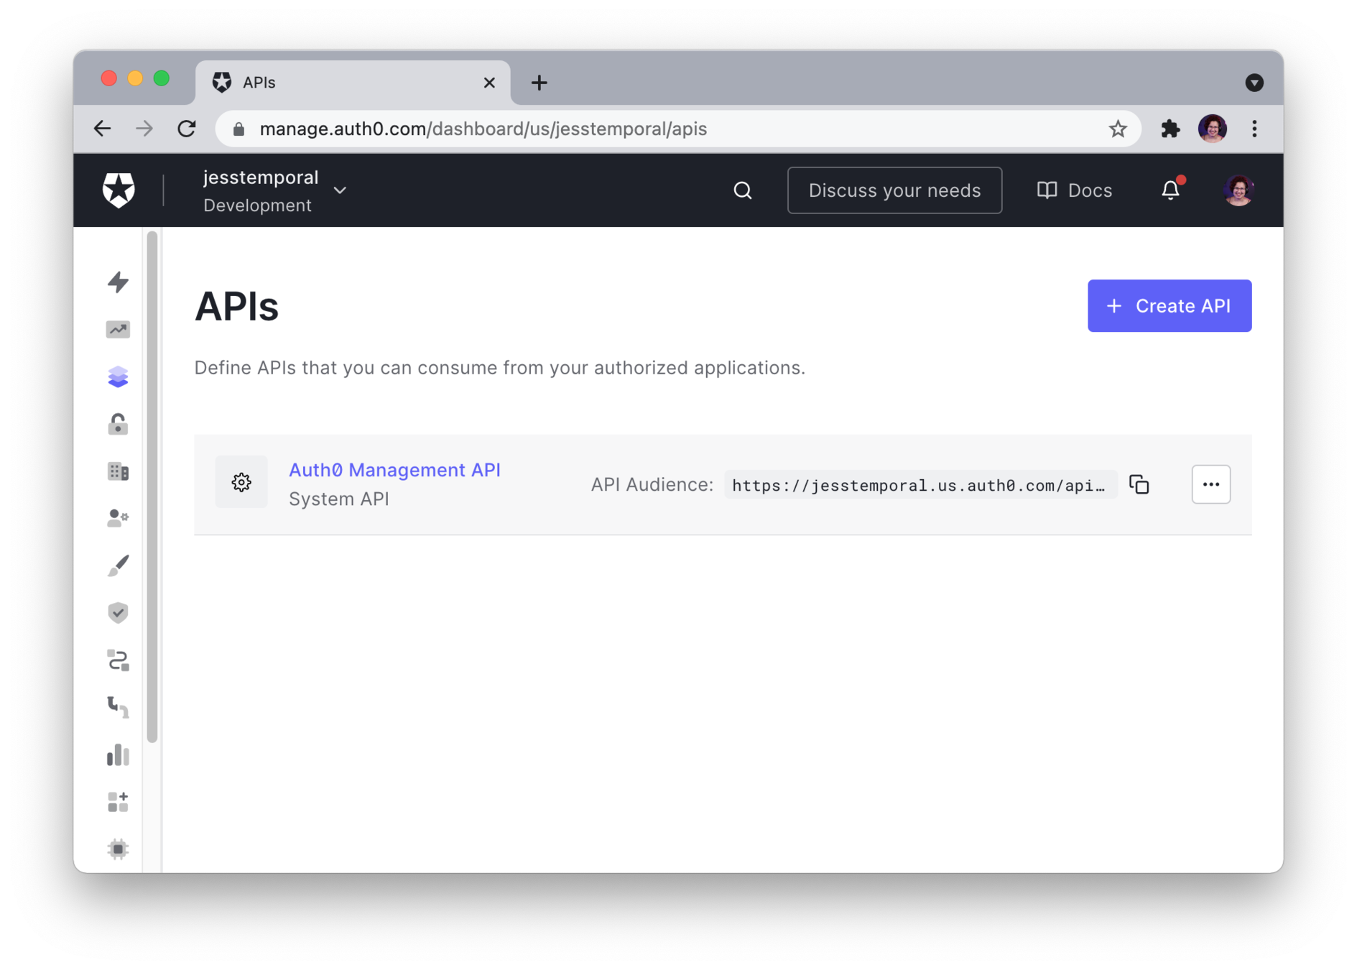Open the Activity trend chart sidebar icon
Viewport: 1357px width, 970px height.
click(x=118, y=329)
